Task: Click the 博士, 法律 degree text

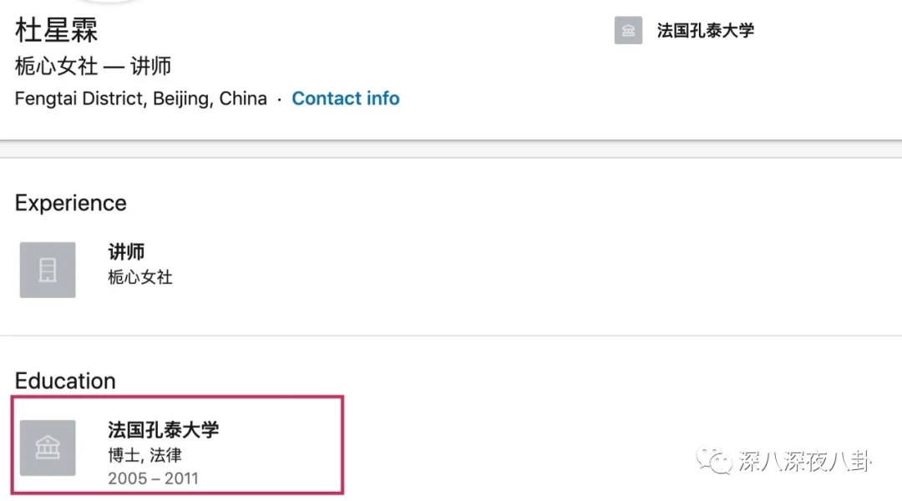Action: click(144, 453)
